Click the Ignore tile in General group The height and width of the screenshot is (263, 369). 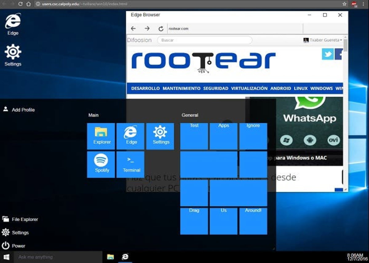coord(253,136)
